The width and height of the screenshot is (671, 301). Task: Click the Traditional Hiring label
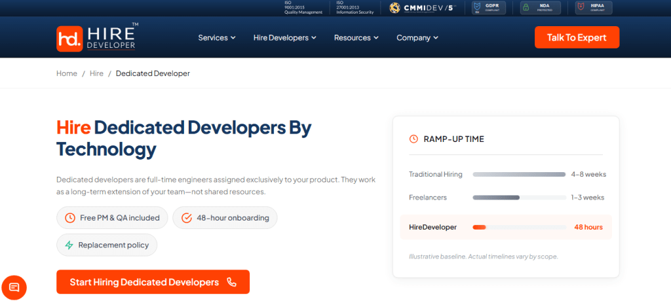(436, 175)
